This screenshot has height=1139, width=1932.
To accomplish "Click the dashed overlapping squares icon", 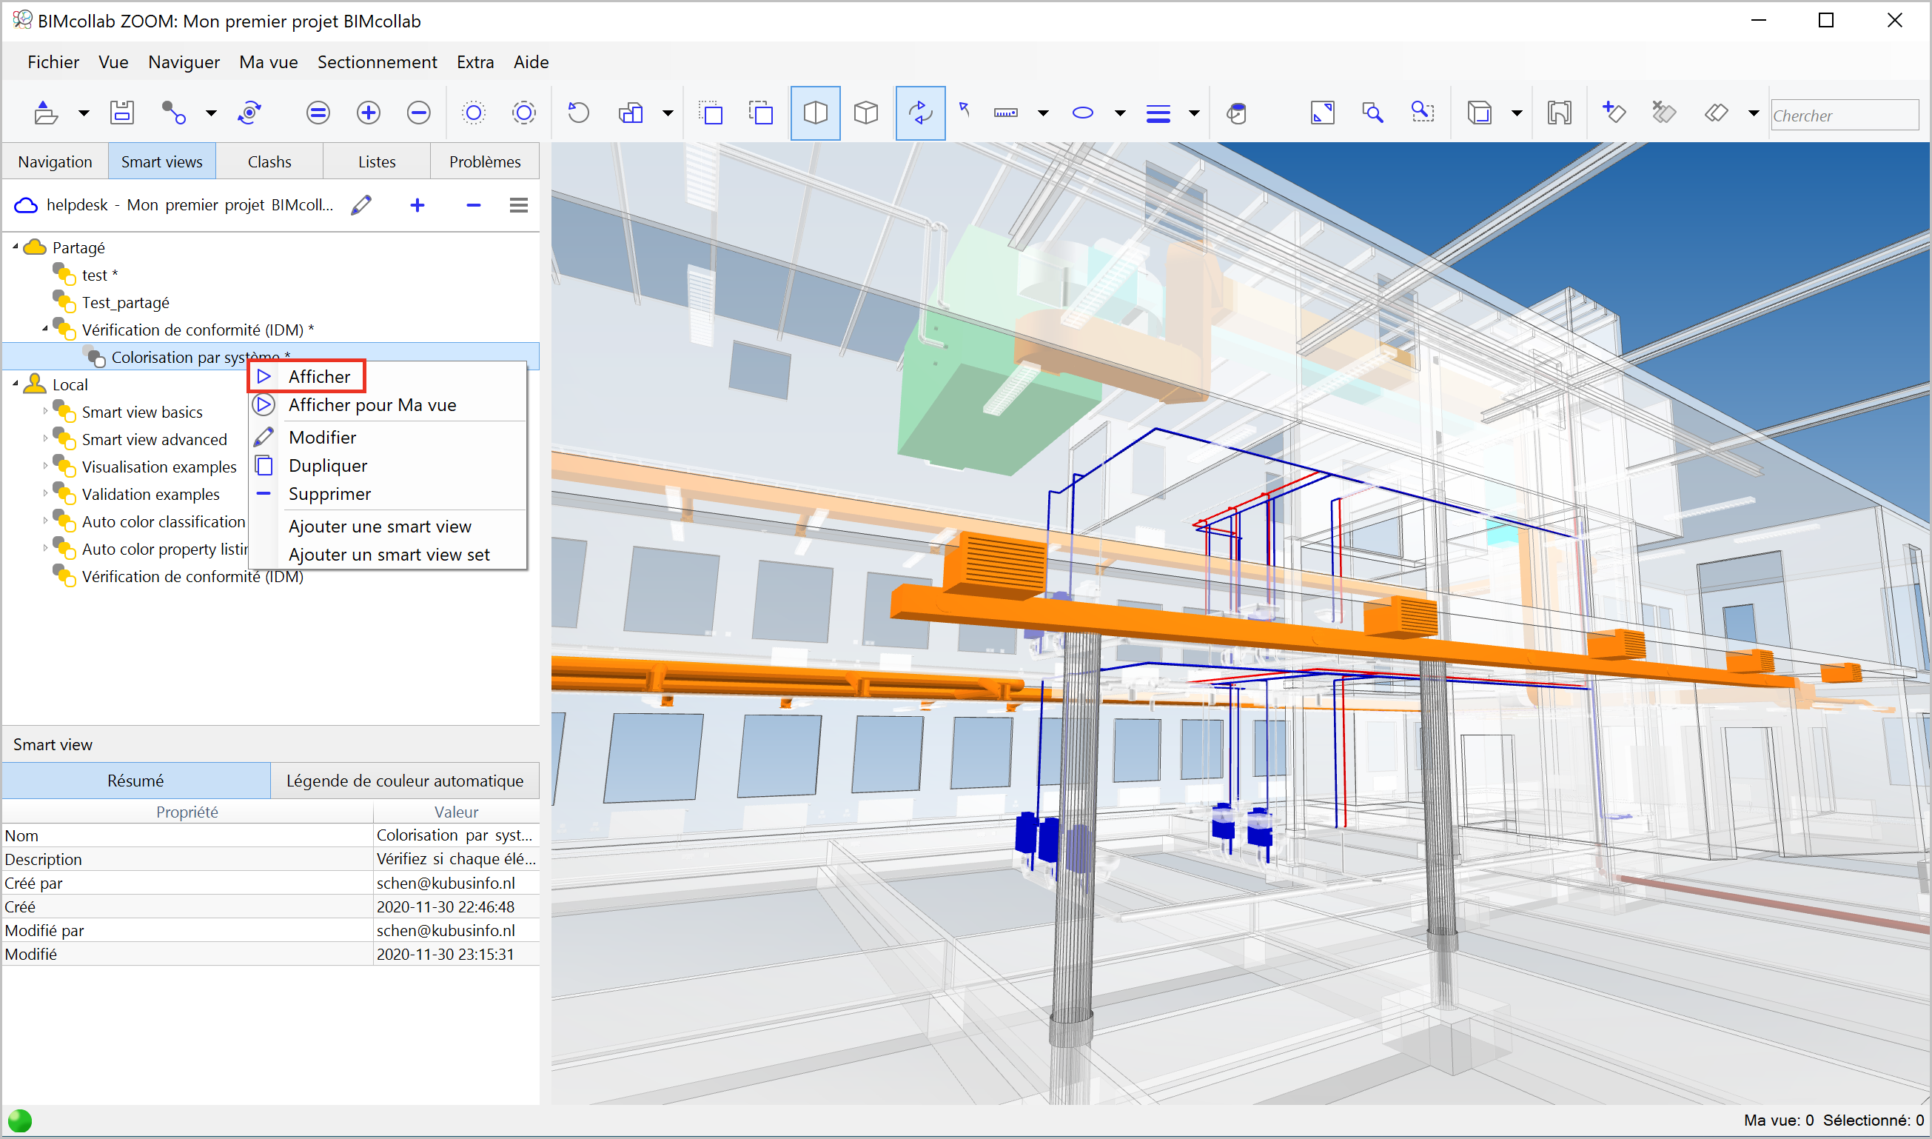I will [761, 113].
